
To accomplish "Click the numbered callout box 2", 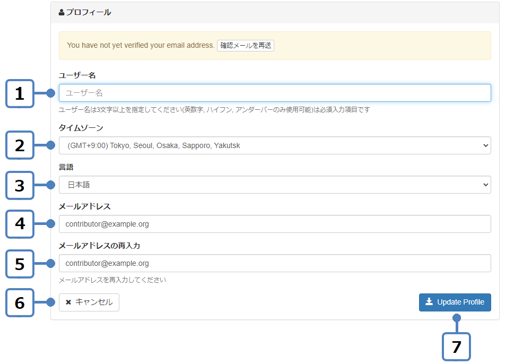I will pos(20,145).
